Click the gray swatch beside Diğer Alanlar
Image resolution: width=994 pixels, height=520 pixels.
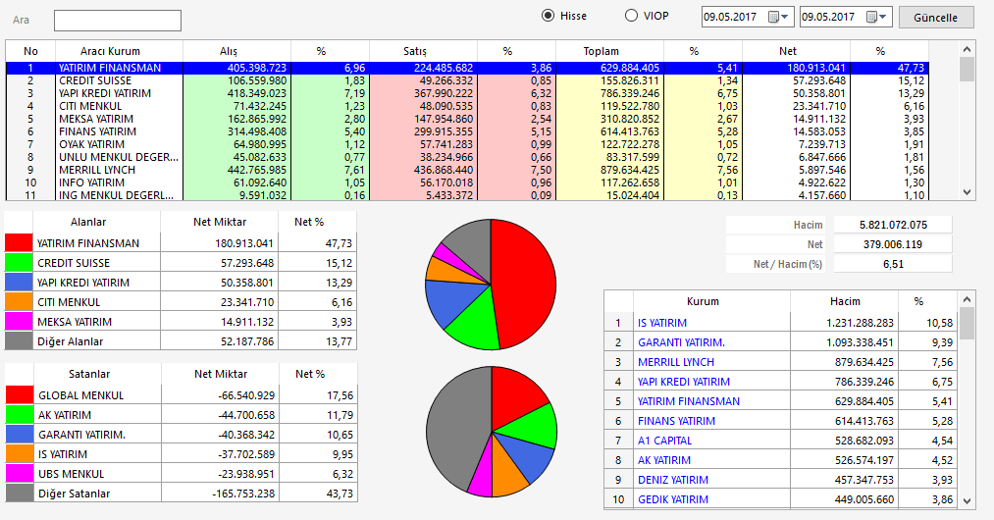[19, 341]
